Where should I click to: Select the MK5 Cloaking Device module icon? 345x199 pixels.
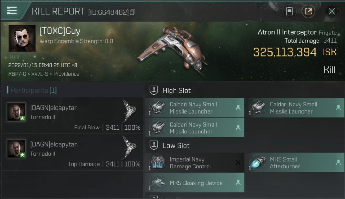tap(157, 183)
